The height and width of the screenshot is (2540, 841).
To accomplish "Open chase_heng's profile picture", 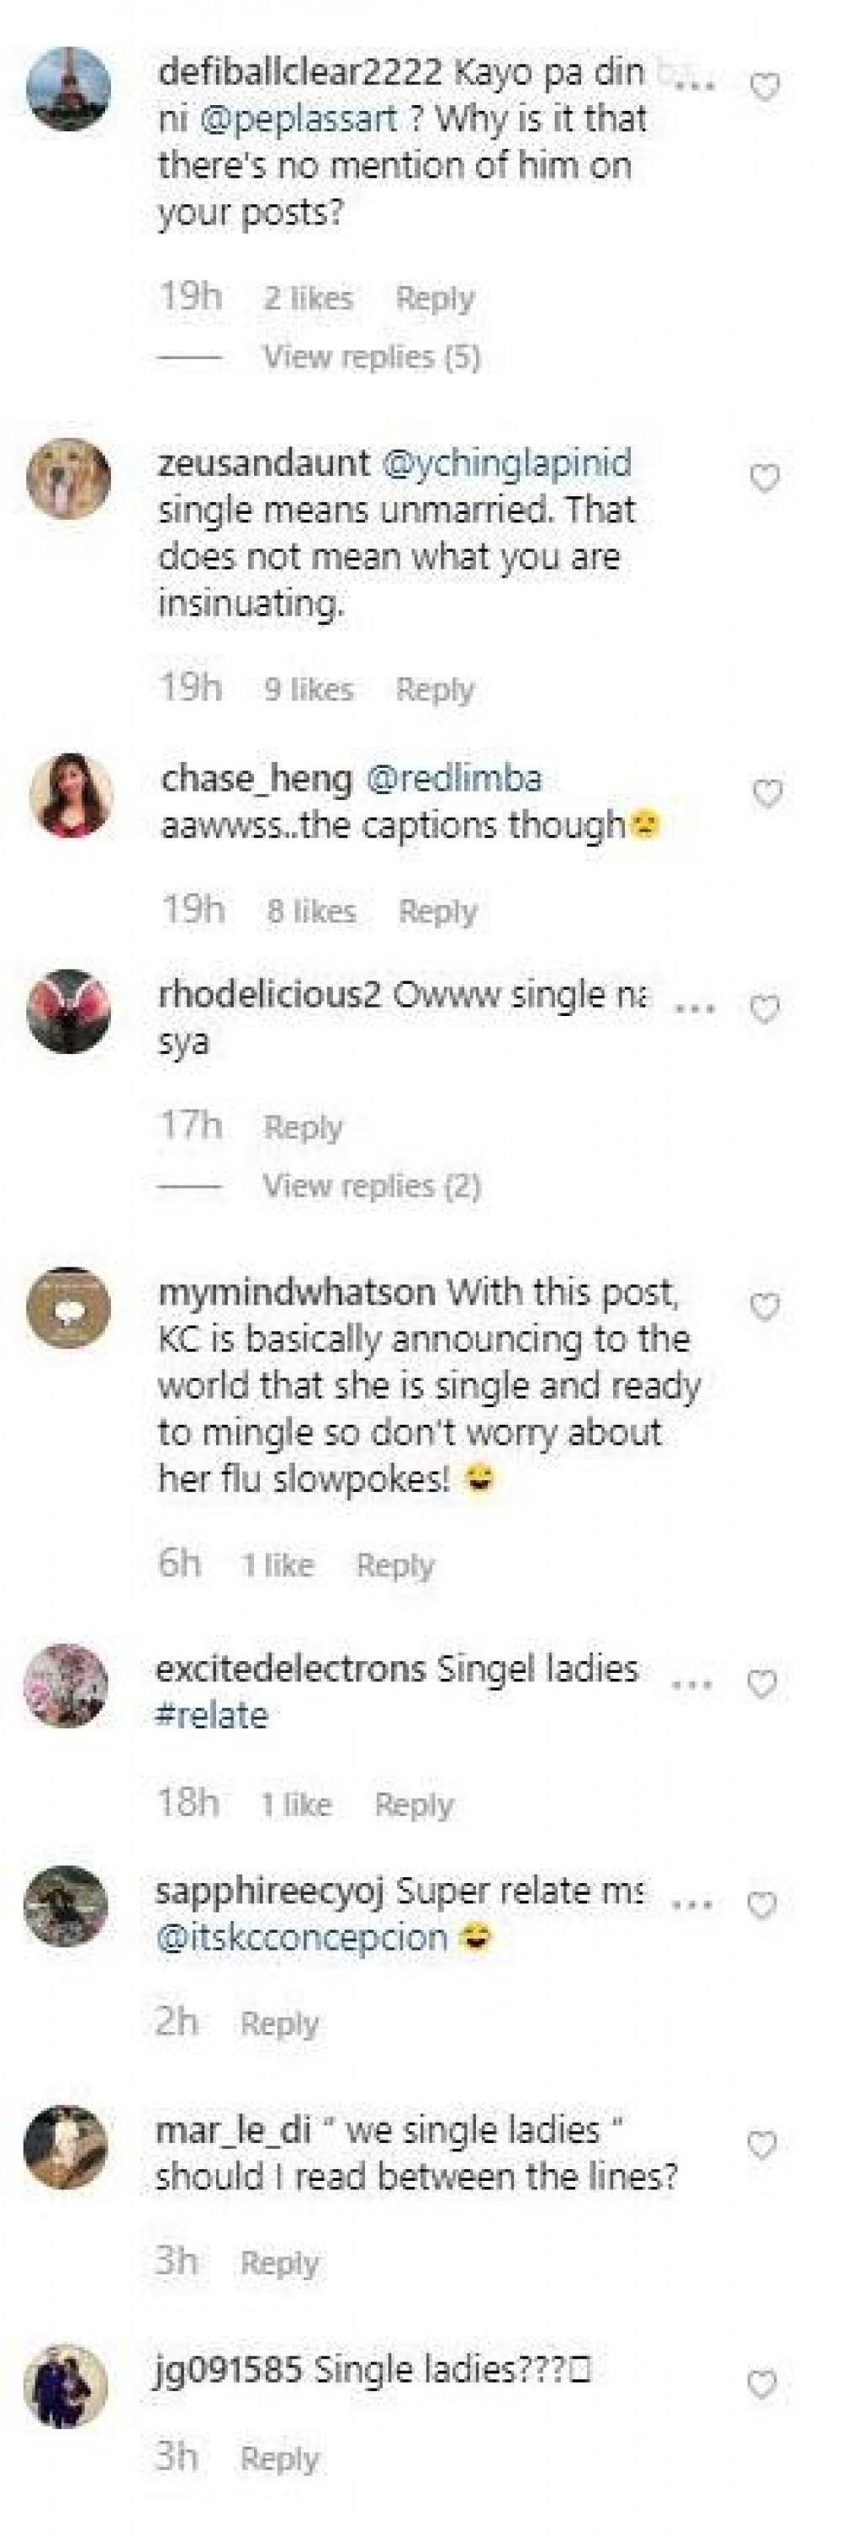I will pos(71,796).
